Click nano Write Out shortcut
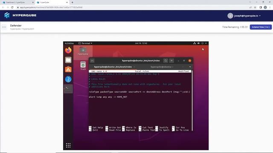This screenshot has width=273, height=153. tap(113, 127)
